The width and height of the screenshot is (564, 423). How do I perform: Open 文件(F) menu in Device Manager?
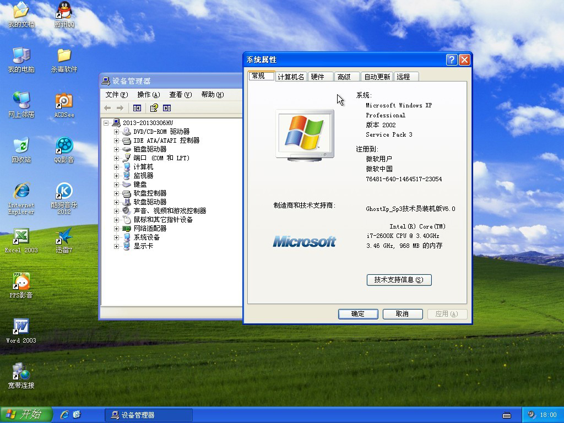click(x=117, y=95)
